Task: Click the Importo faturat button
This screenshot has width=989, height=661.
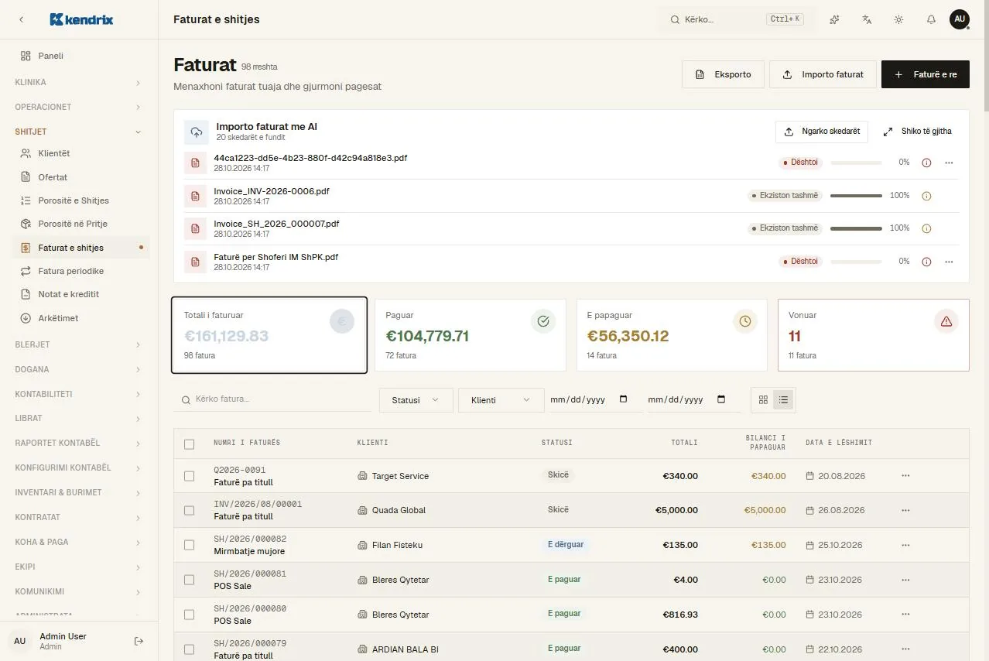Action: point(823,74)
